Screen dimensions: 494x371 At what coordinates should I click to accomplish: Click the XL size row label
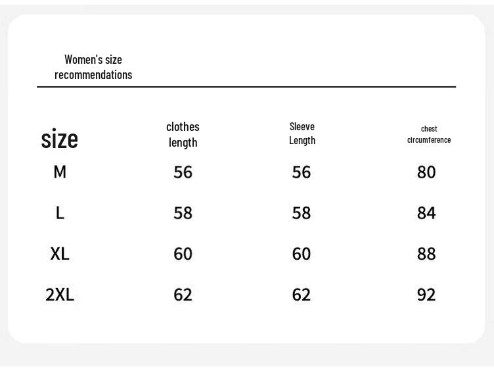pyautogui.click(x=60, y=254)
